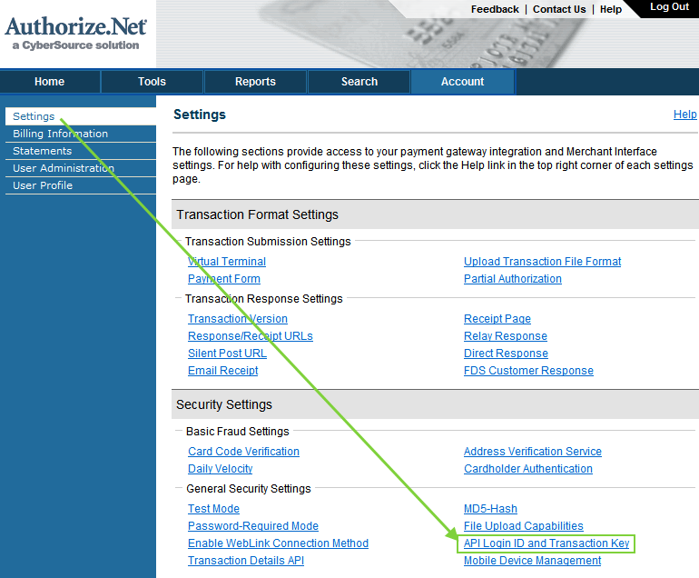
Task: Open Address Verification Service link
Action: [x=533, y=452]
